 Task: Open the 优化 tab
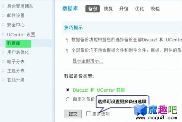point(139,9)
